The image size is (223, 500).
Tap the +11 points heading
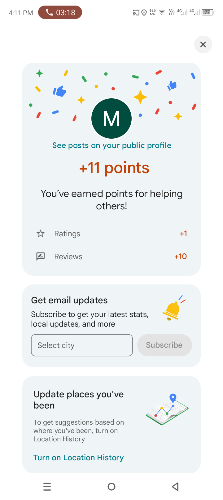coord(114,168)
